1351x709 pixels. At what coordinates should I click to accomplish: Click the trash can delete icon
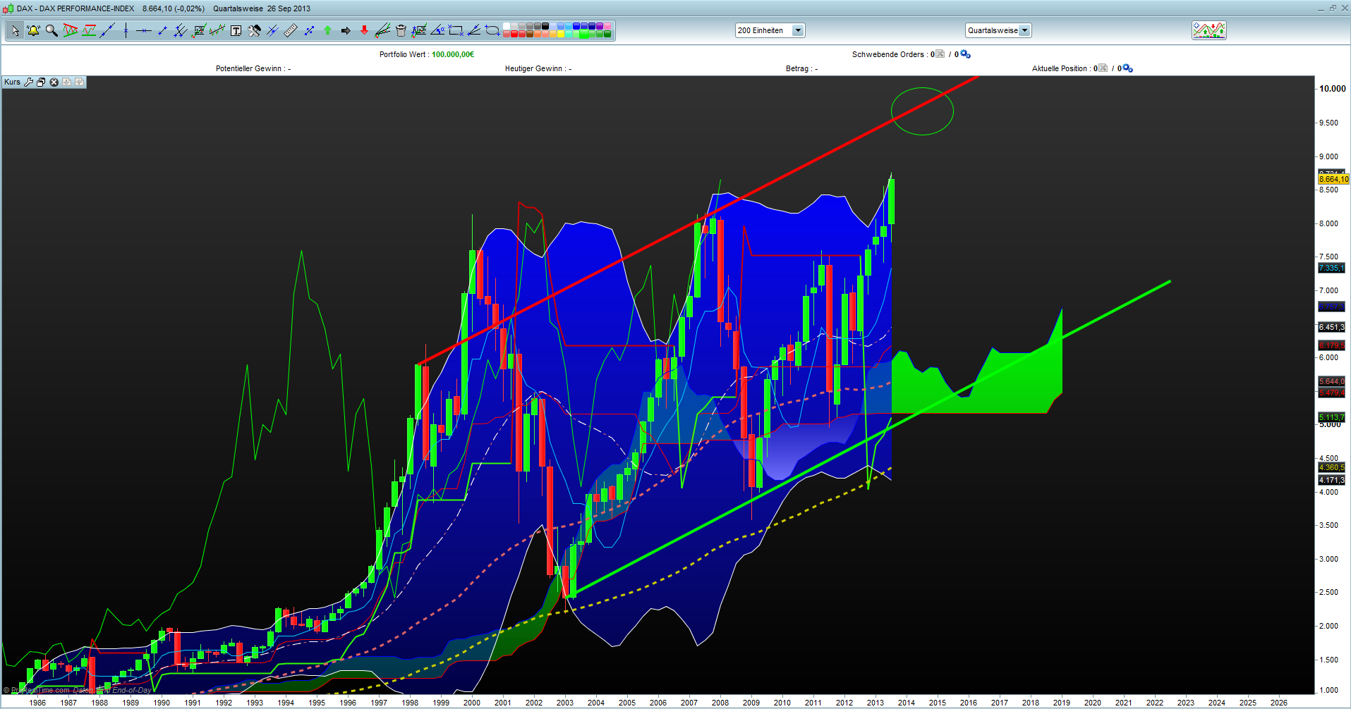click(401, 30)
